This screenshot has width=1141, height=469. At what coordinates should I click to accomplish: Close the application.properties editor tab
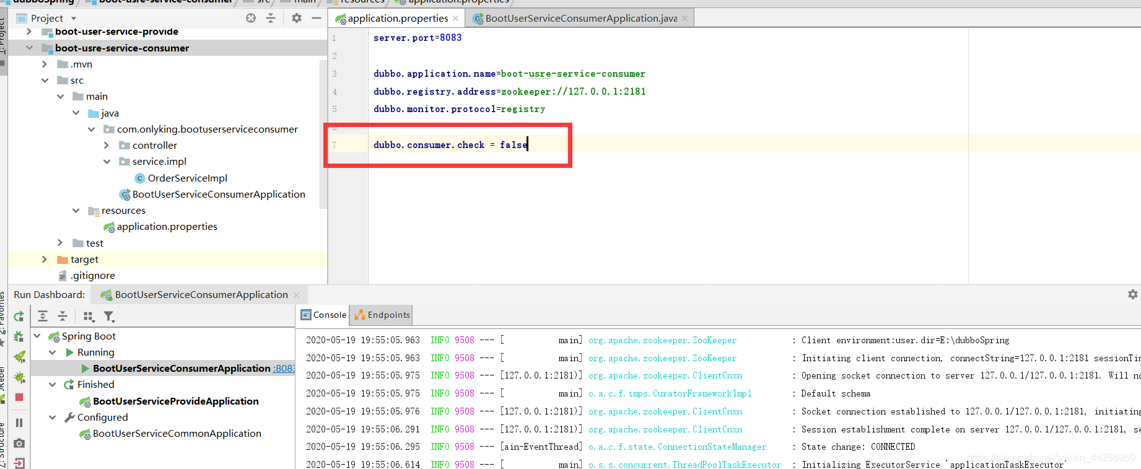456,19
